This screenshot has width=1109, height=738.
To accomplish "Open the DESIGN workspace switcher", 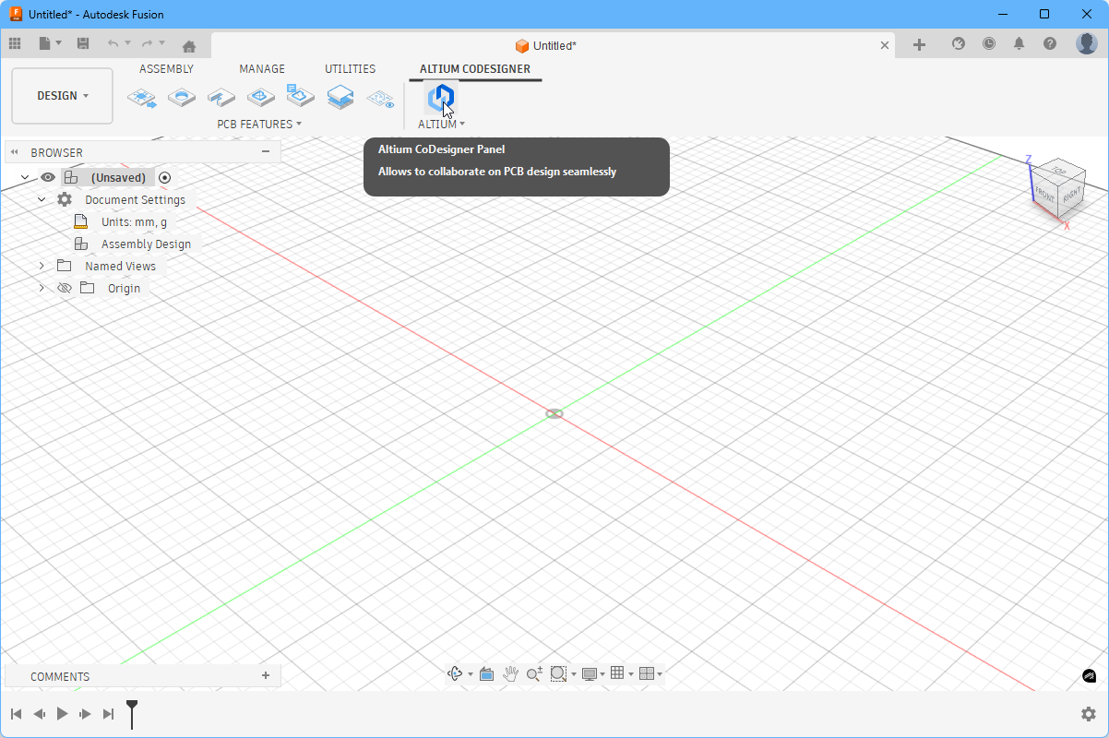I will [x=62, y=95].
